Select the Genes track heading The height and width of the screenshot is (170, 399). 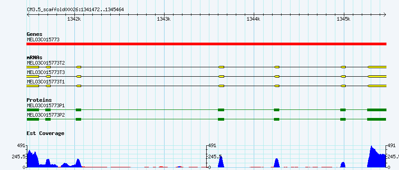(35, 34)
